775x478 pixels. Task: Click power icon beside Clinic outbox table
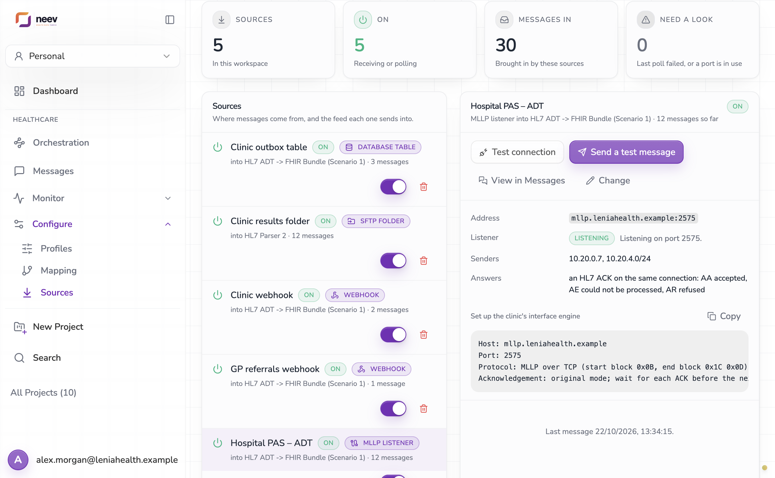[218, 147]
